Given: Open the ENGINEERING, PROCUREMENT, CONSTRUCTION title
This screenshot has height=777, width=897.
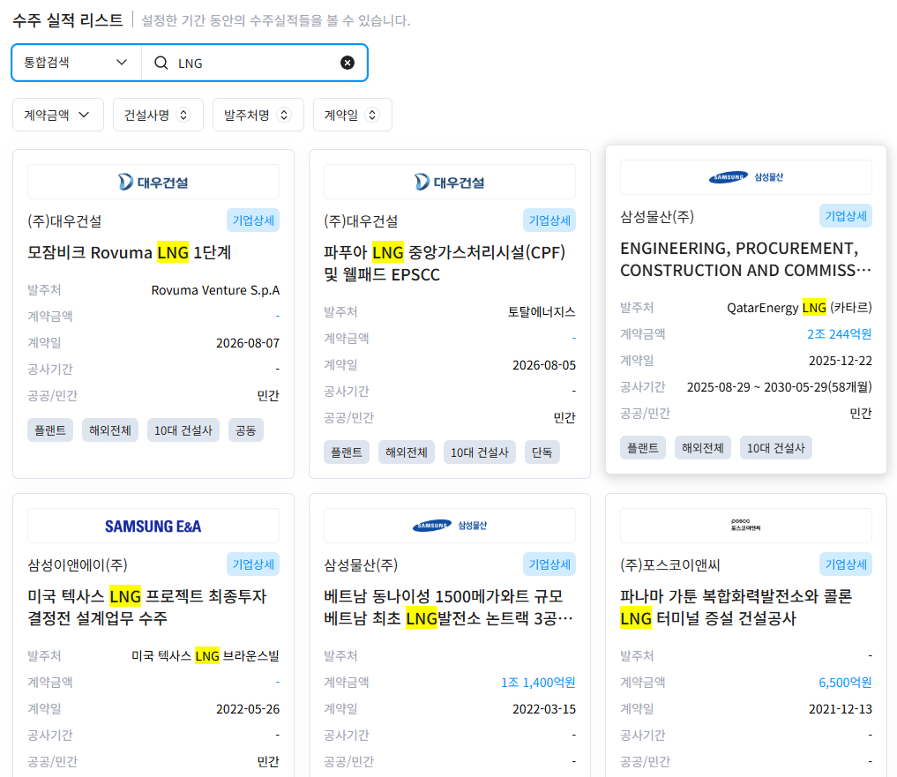Looking at the screenshot, I should pos(745,259).
